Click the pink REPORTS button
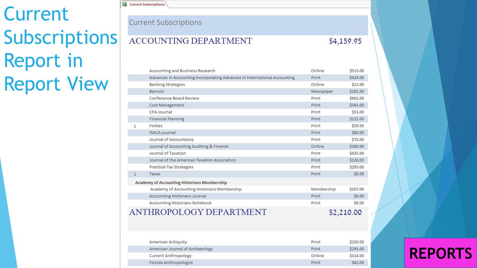Screen dimensions: 477x268 point(440,253)
